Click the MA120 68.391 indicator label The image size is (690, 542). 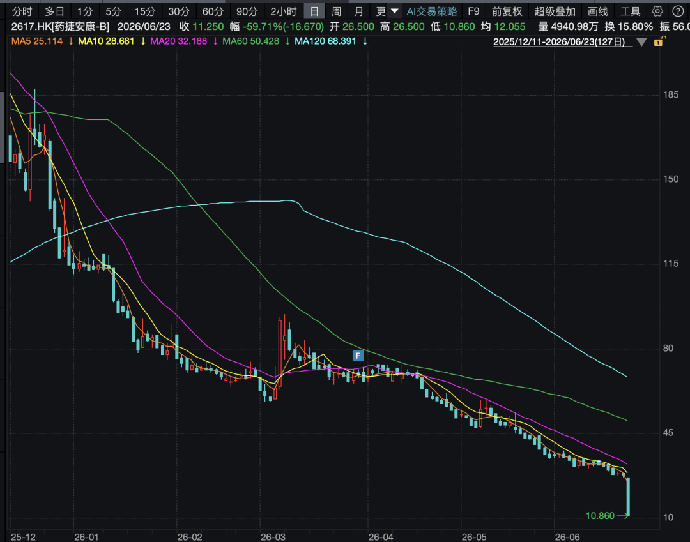[x=325, y=41]
